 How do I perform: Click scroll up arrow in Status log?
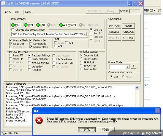click(x=137, y=88)
